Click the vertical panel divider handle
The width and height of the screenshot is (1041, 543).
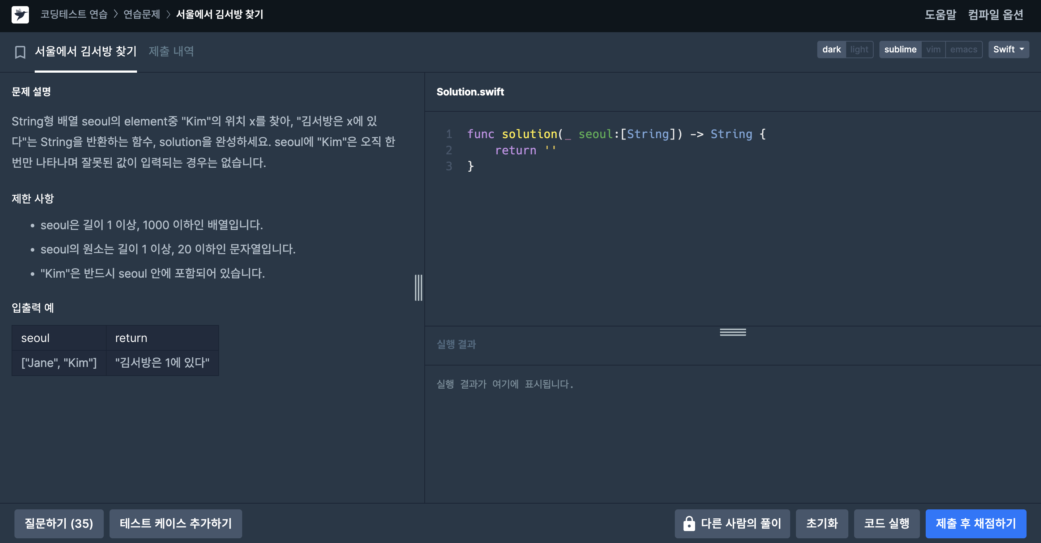pyautogui.click(x=418, y=287)
